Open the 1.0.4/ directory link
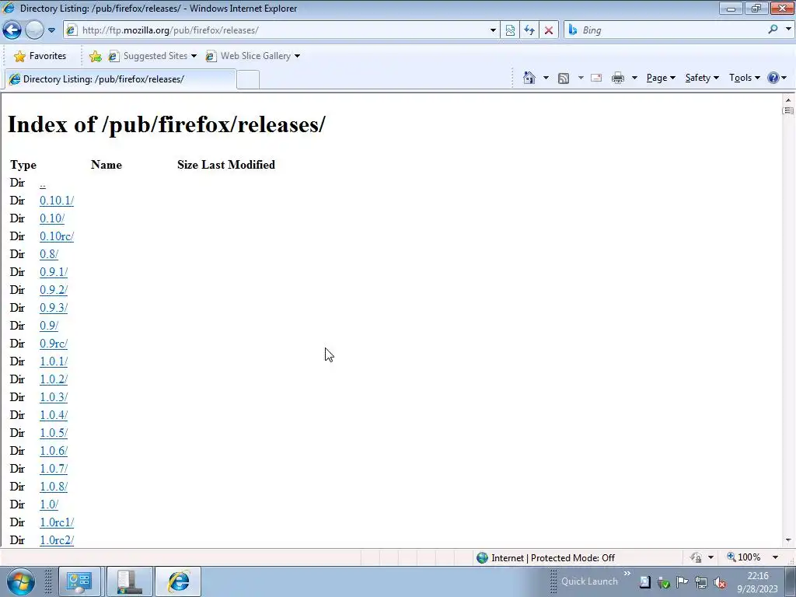 pos(54,415)
